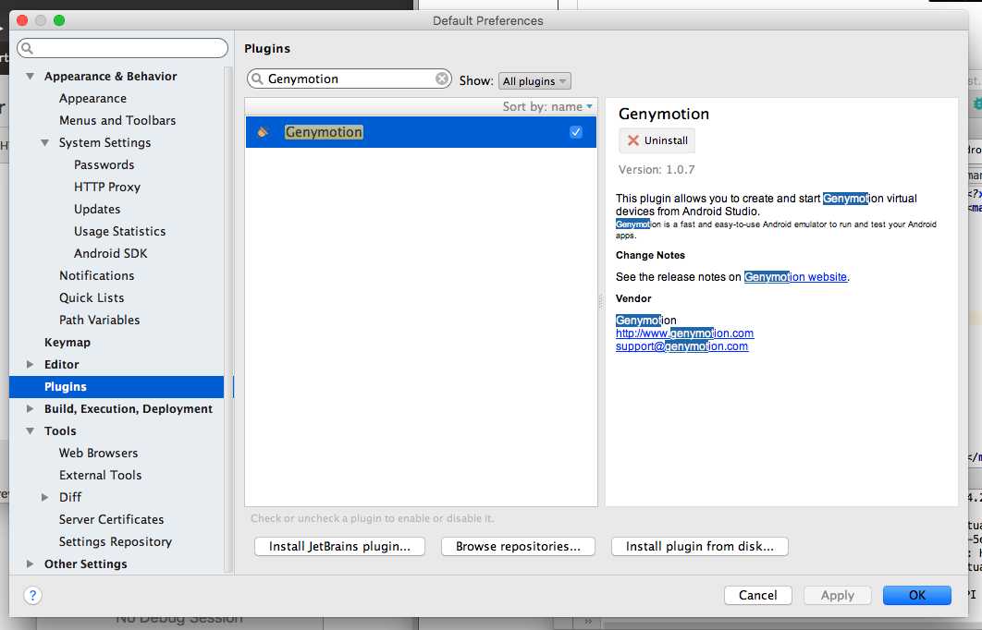Image resolution: width=982 pixels, height=630 pixels.
Task: Collapse System Settings tree node
Action: (x=44, y=142)
